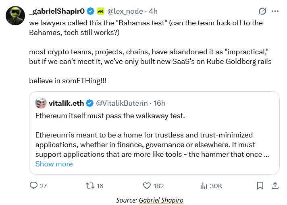Click vitalik.eth's blue verified badge
Image resolution: width=287 pixels, height=205 pixels.
click(x=90, y=103)
